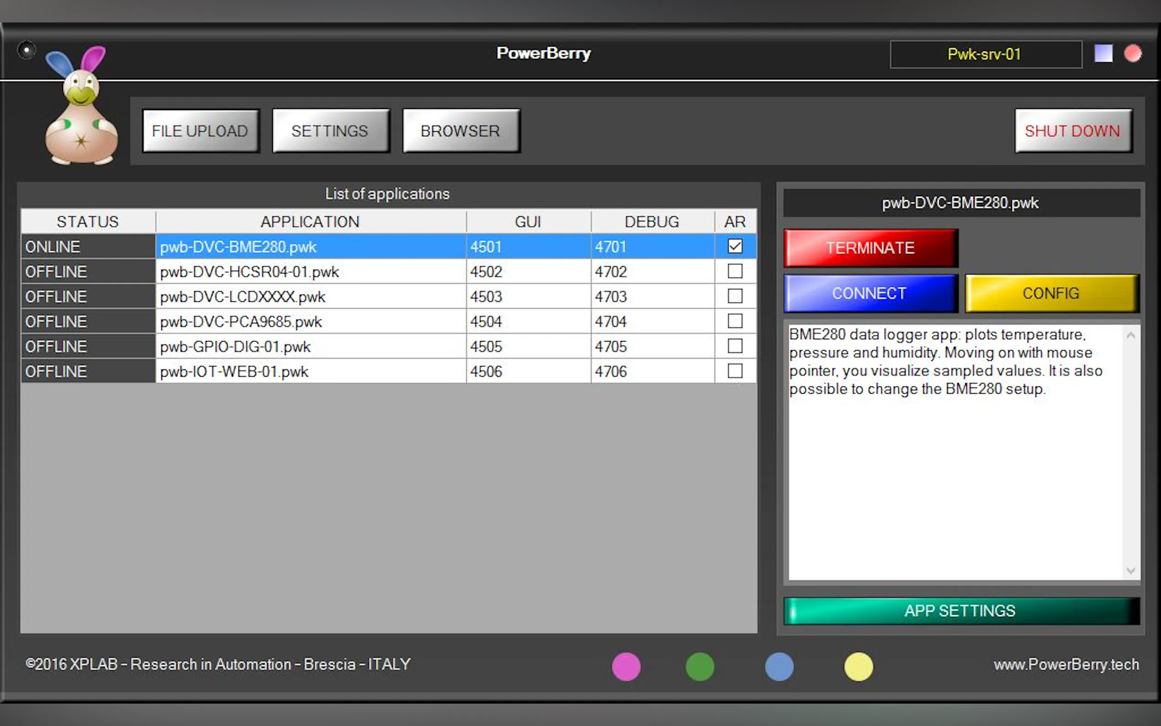
Task: Click the Pwk-srv-01 server name field
Action: click(x=985, y=54)
